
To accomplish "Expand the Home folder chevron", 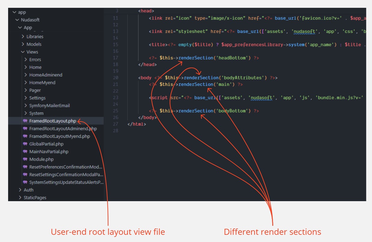I will point(26,67).
